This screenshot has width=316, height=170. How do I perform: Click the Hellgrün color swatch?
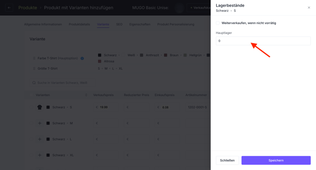coord(185,55)
